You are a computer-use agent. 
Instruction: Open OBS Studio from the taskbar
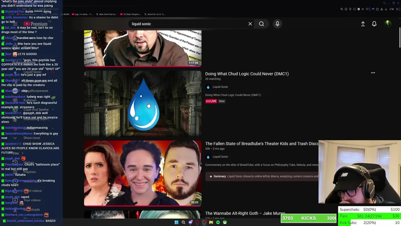coord(204,223)
